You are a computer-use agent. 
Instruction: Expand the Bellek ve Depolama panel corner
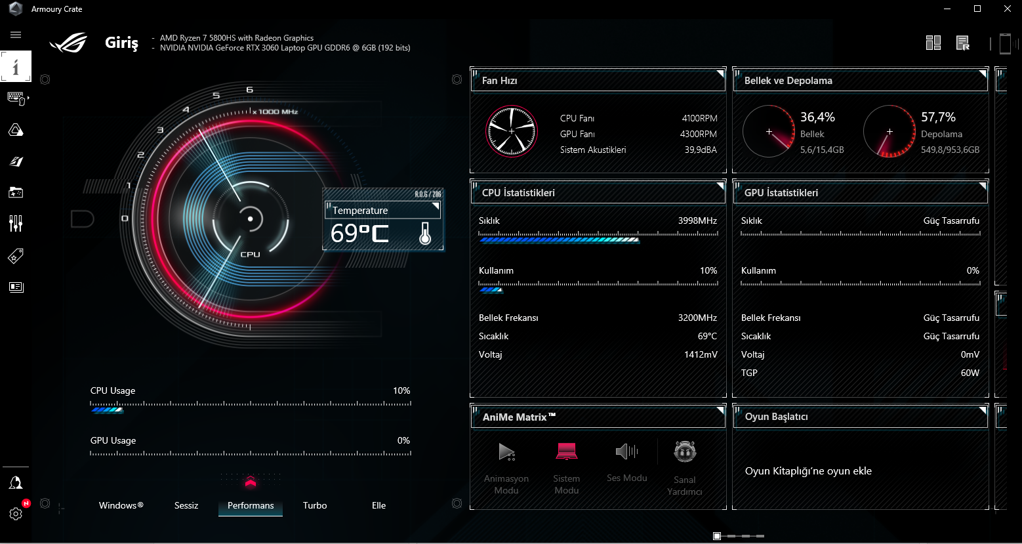(983, 73)
